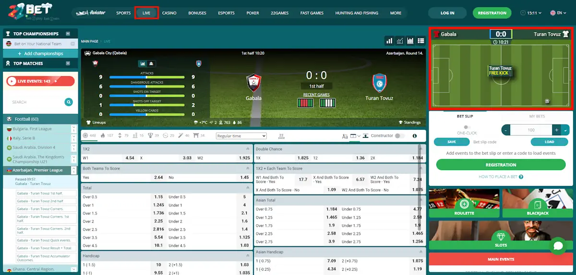Click the search magnifier icon in sidebar
The height and width of the screenshot is (275, 576).
point(69,102)
